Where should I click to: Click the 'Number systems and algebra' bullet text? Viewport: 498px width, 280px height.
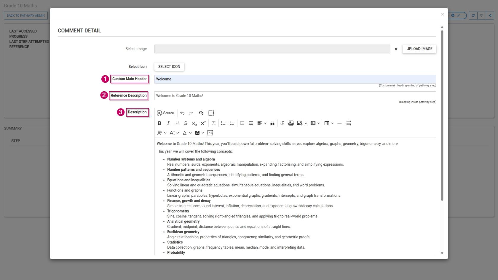(191, 159)
